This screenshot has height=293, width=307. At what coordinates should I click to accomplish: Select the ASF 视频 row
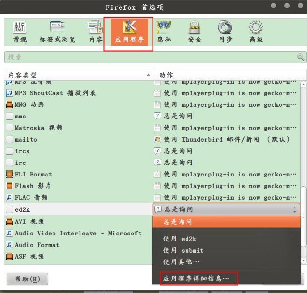pyautogui.click(x=78, y=256)
